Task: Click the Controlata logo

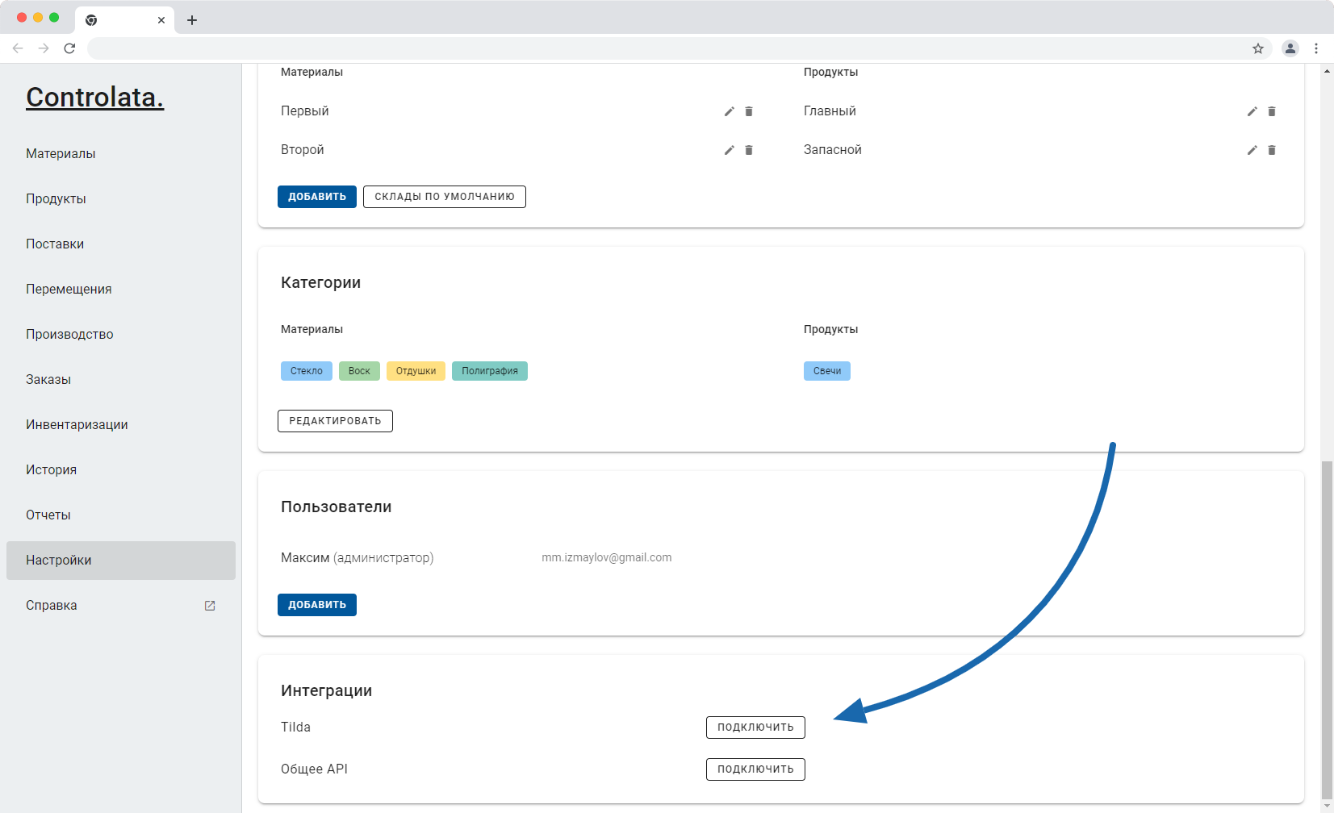Action: 95,98
